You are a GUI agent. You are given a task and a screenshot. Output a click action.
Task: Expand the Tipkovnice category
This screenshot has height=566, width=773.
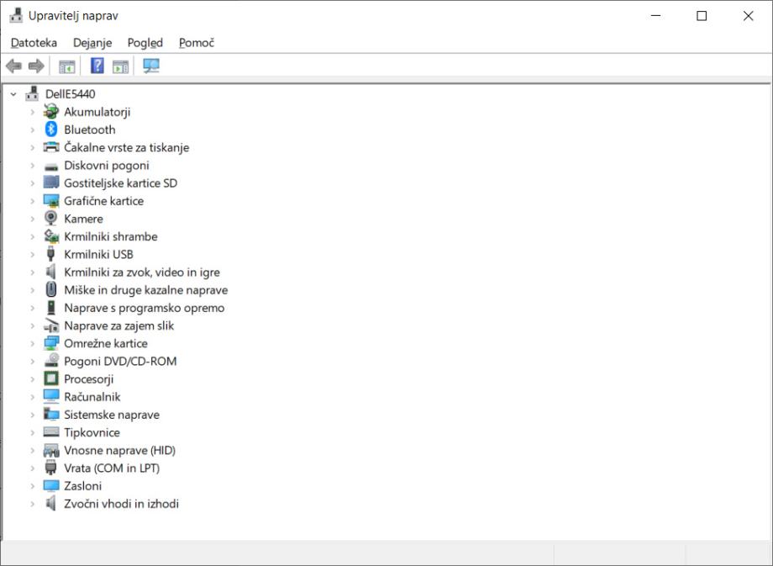click(32, 432)
